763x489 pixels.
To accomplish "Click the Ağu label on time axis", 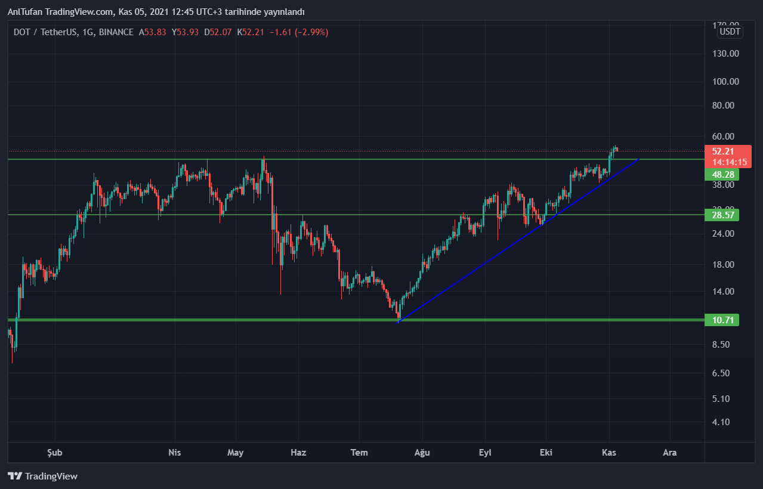I will click(422, 453).
